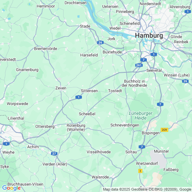Click the A7 shield near Soltau
The height and width of the screenshot is (192, 192).
[x=142, y=147]
